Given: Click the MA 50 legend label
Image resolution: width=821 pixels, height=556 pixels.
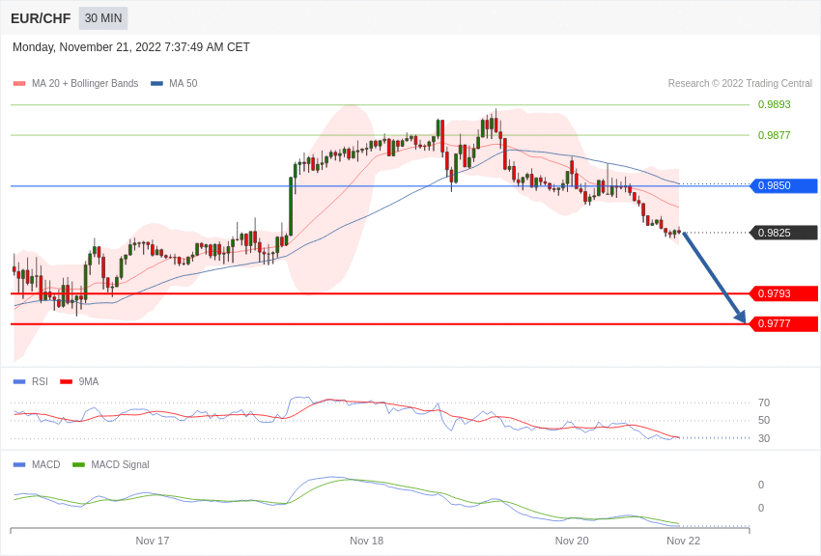Looking at the screenshot, I should click(x=184, y=83).
